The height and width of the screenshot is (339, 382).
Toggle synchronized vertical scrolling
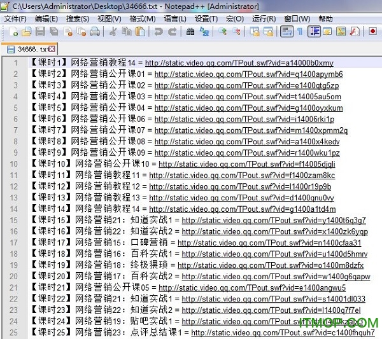[255, 32]
